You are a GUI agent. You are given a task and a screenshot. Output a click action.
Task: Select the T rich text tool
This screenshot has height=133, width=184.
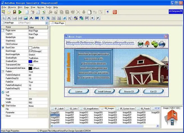(x=48, y=18)
